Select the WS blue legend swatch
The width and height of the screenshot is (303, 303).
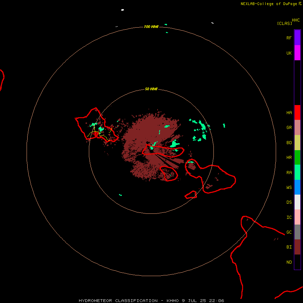pyautogui.click(x=297, y=187)
